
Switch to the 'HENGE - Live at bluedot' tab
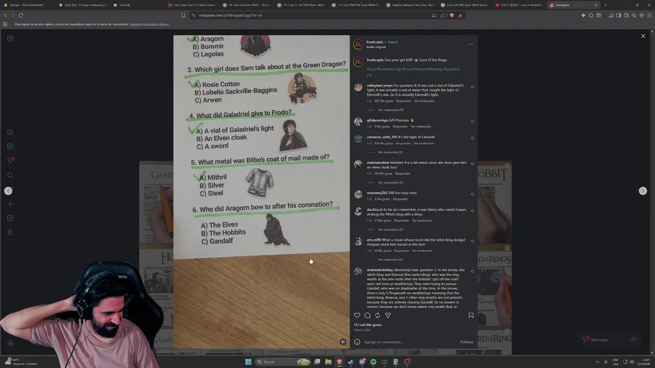point(519,5)
